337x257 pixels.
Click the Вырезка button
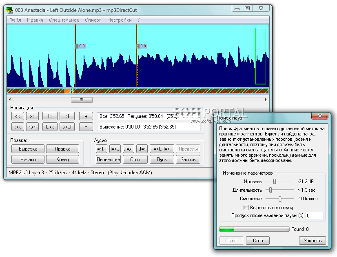(28, 149)
